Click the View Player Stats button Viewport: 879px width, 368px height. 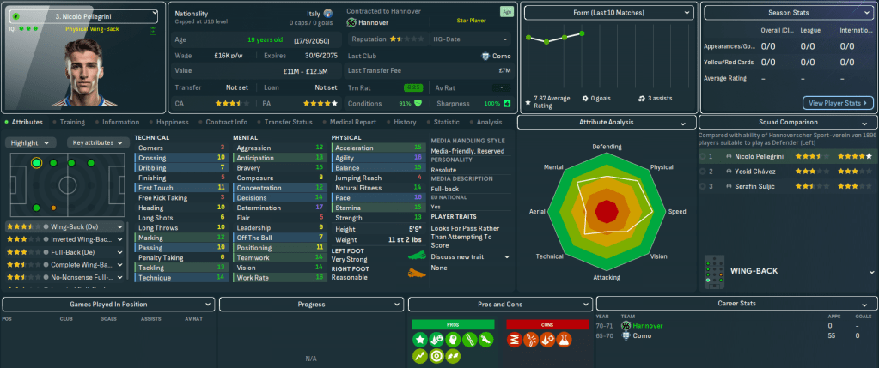[837, 103]
